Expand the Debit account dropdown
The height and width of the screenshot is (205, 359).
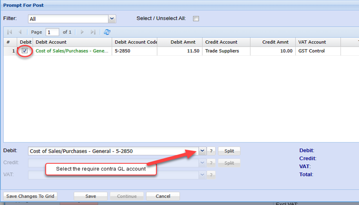(x=202, y=151)
